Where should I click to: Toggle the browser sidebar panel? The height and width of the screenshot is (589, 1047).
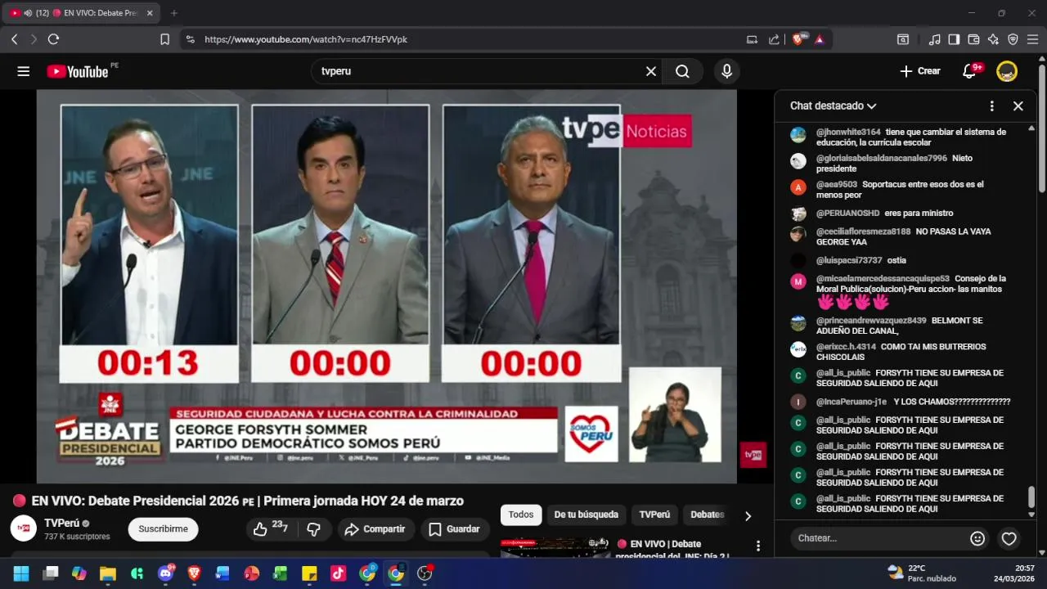954,39
